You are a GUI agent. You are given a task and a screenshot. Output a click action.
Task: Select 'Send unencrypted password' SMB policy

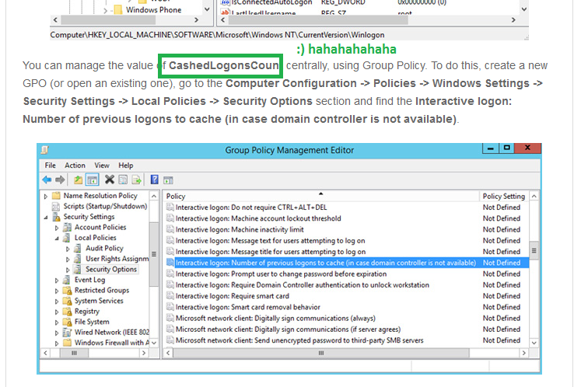[347, 340]
